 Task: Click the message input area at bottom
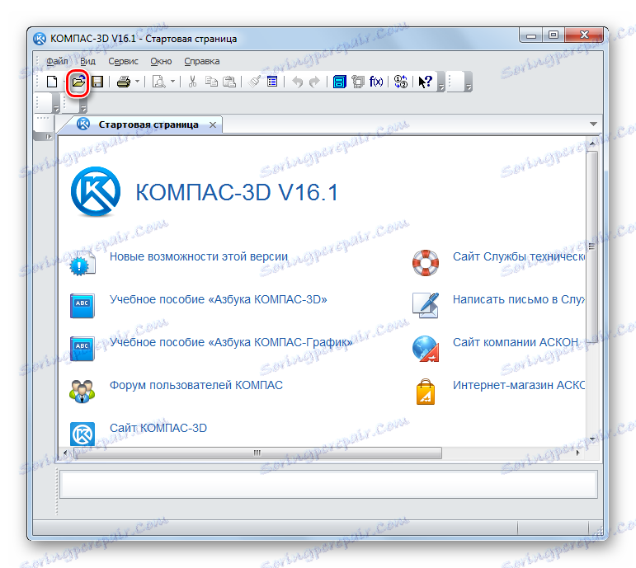(328, 485)
